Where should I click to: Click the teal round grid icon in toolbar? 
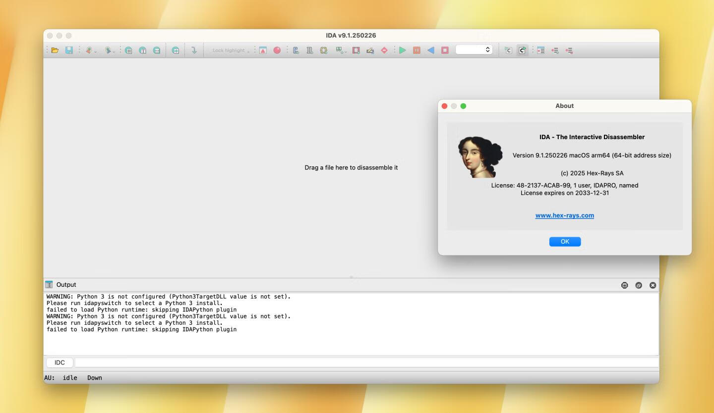(x=128, y=50)
